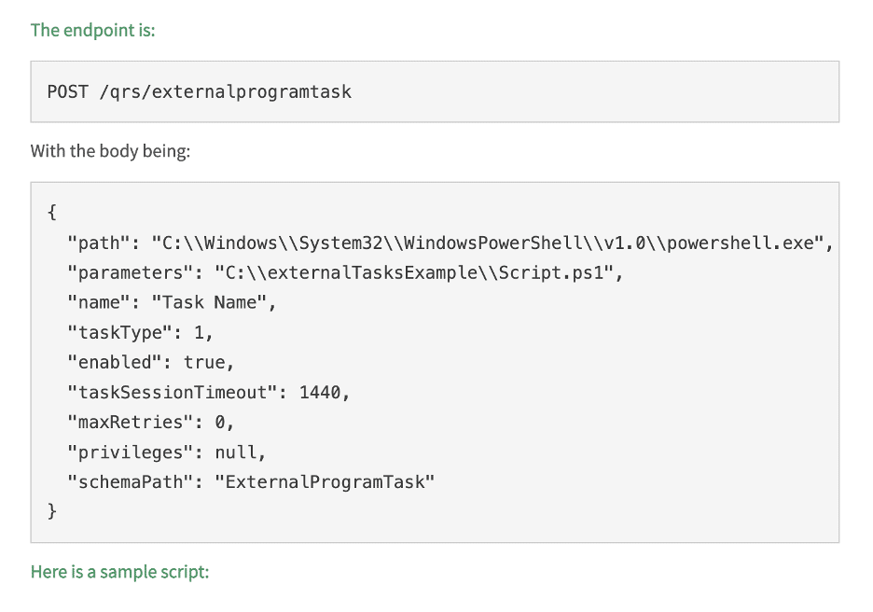The image size is (873, 612).
Task: Click the 1440 timeout value
Action: 320,393
